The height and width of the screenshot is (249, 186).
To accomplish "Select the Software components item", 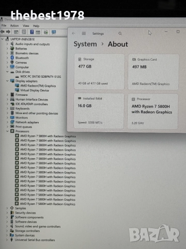I will tap(29, 217).
